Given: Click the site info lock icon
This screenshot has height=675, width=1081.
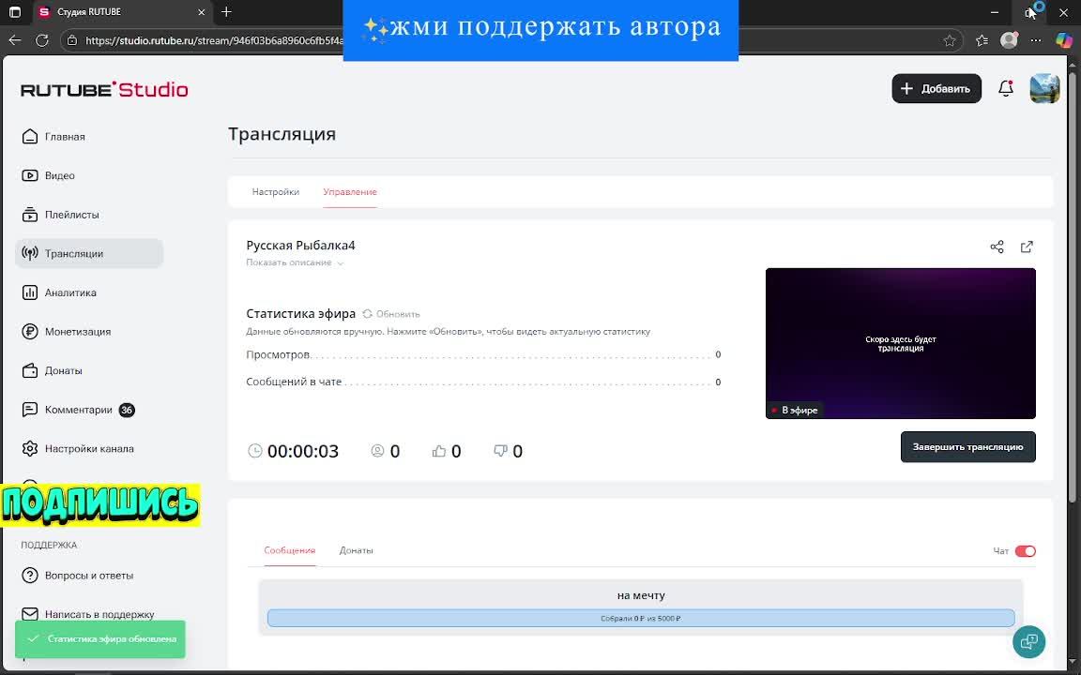Looking at the screenshot, I should point(71,40).
